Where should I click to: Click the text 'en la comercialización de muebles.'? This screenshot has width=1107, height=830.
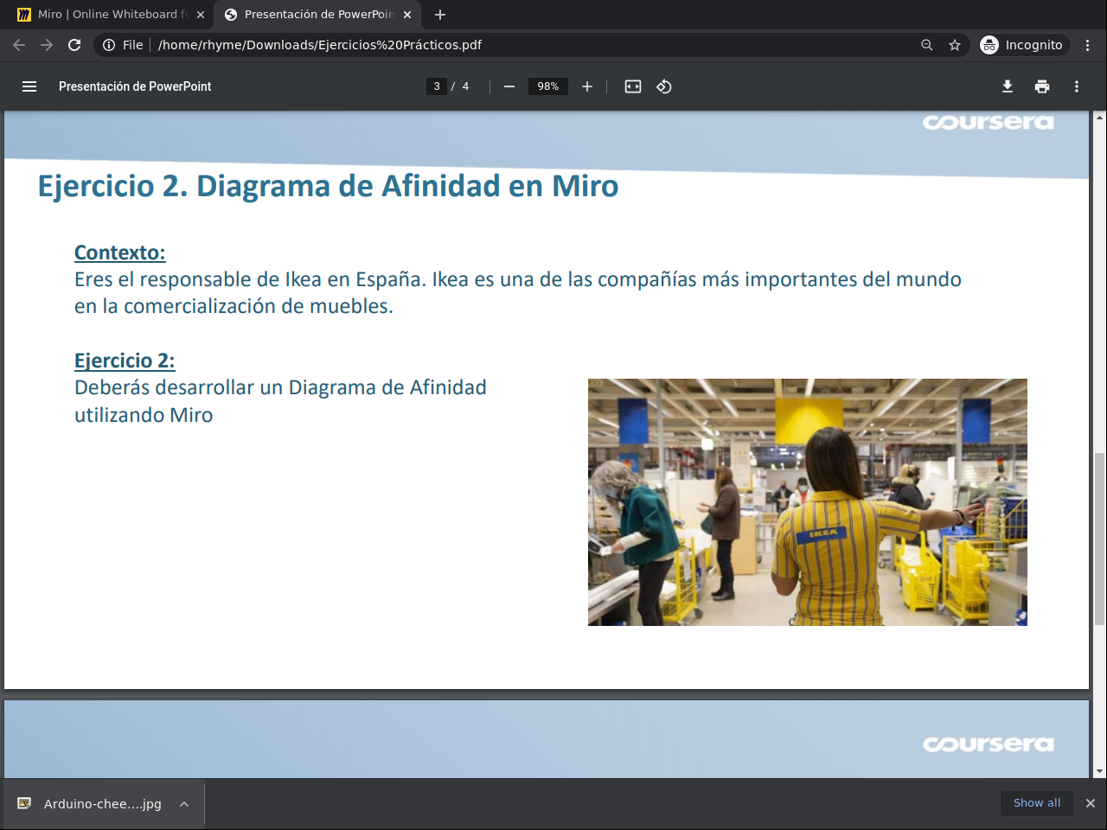click(x=234, y=306)
